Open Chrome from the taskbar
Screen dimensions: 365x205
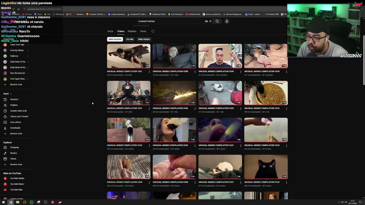(x=11, y=202)
